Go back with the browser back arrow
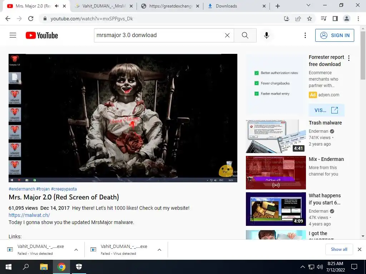Screen dimensions: 366x274 coord(8,19)
